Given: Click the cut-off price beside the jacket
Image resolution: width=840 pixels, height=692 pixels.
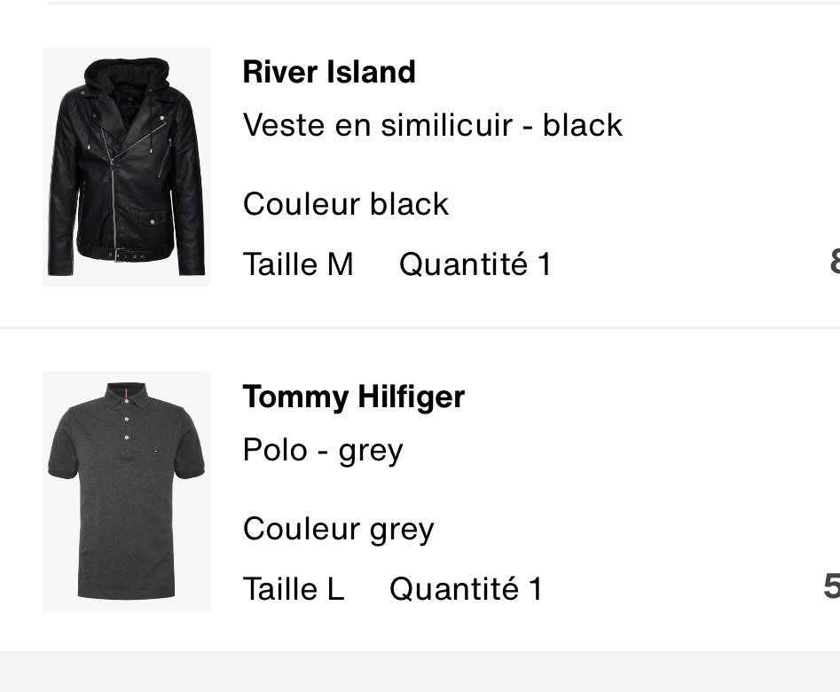Looking at the screenshot, I should click(833, 263).
